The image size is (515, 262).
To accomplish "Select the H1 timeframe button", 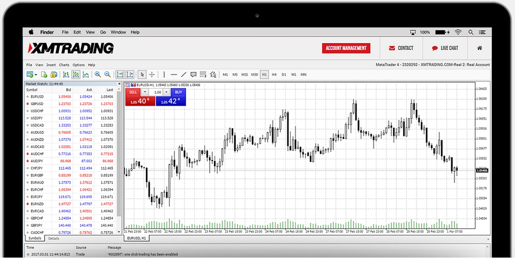I will [264, 75].
